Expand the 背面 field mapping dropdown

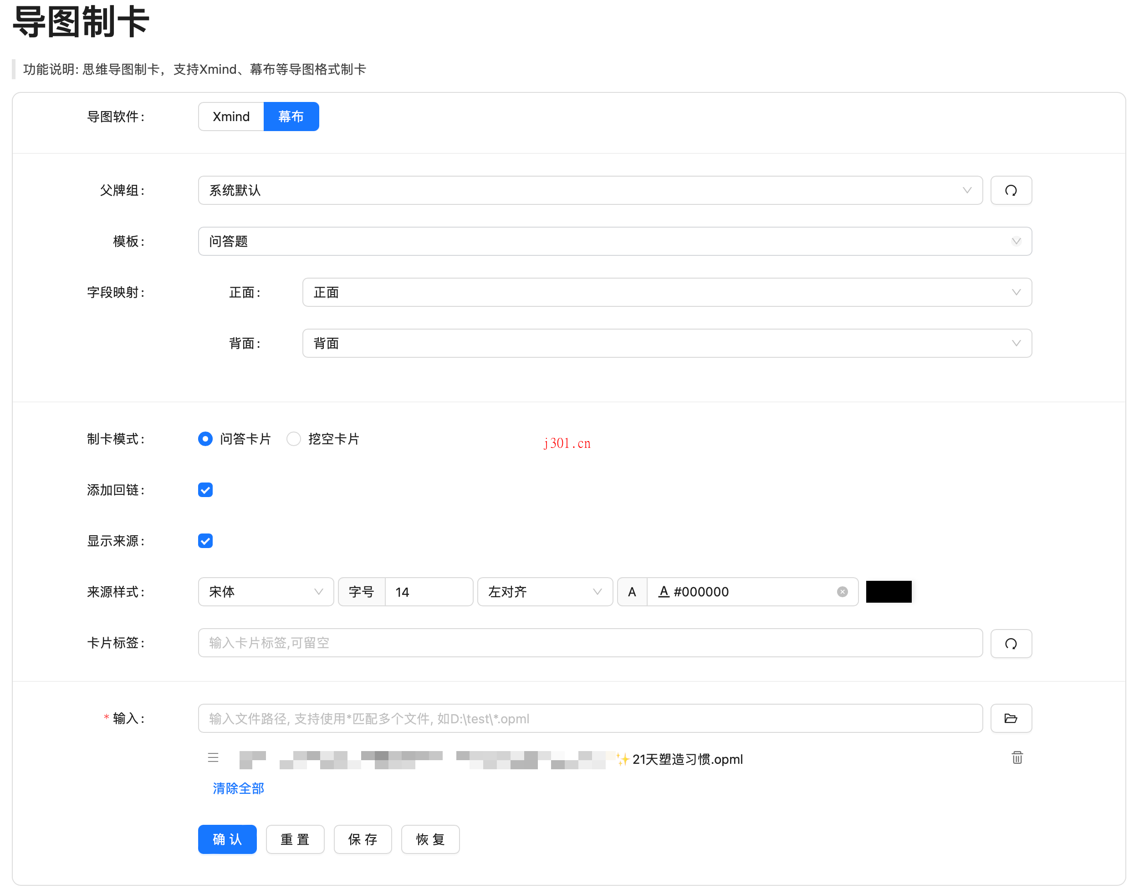click(667, 343)
